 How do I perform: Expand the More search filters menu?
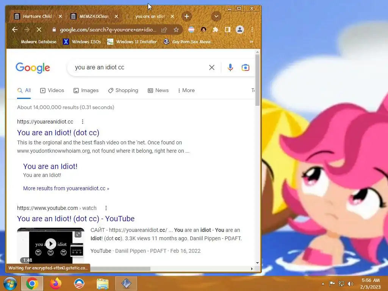(186, 90)
